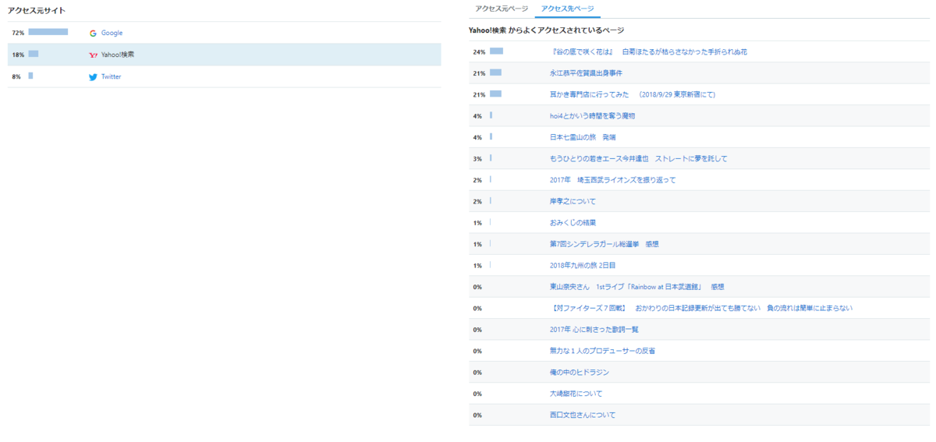The width and height of the screenshot is (936, 442).
Task: Open 俺の中のヒドラジン page link
Action: click(x=580, y=372)
